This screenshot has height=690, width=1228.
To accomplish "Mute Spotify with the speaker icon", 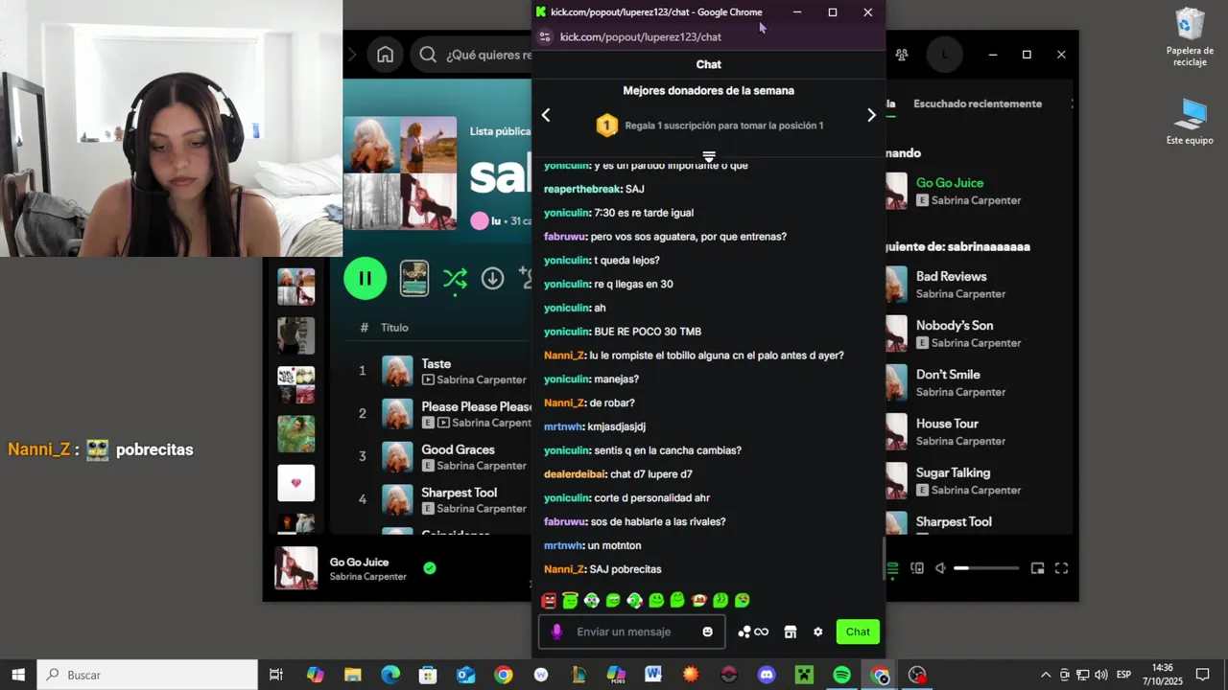I will click(940, 568).
